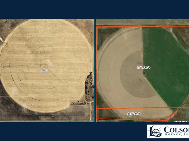Click the diagonal orange boundary line segment
The width and height of the screenshot is (189, 141).
coord(173,114)
